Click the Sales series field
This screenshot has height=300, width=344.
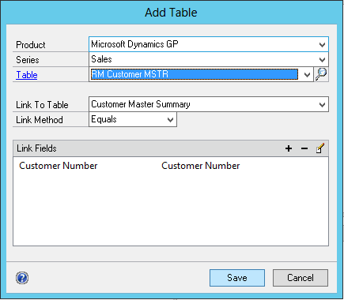(209, 59)
